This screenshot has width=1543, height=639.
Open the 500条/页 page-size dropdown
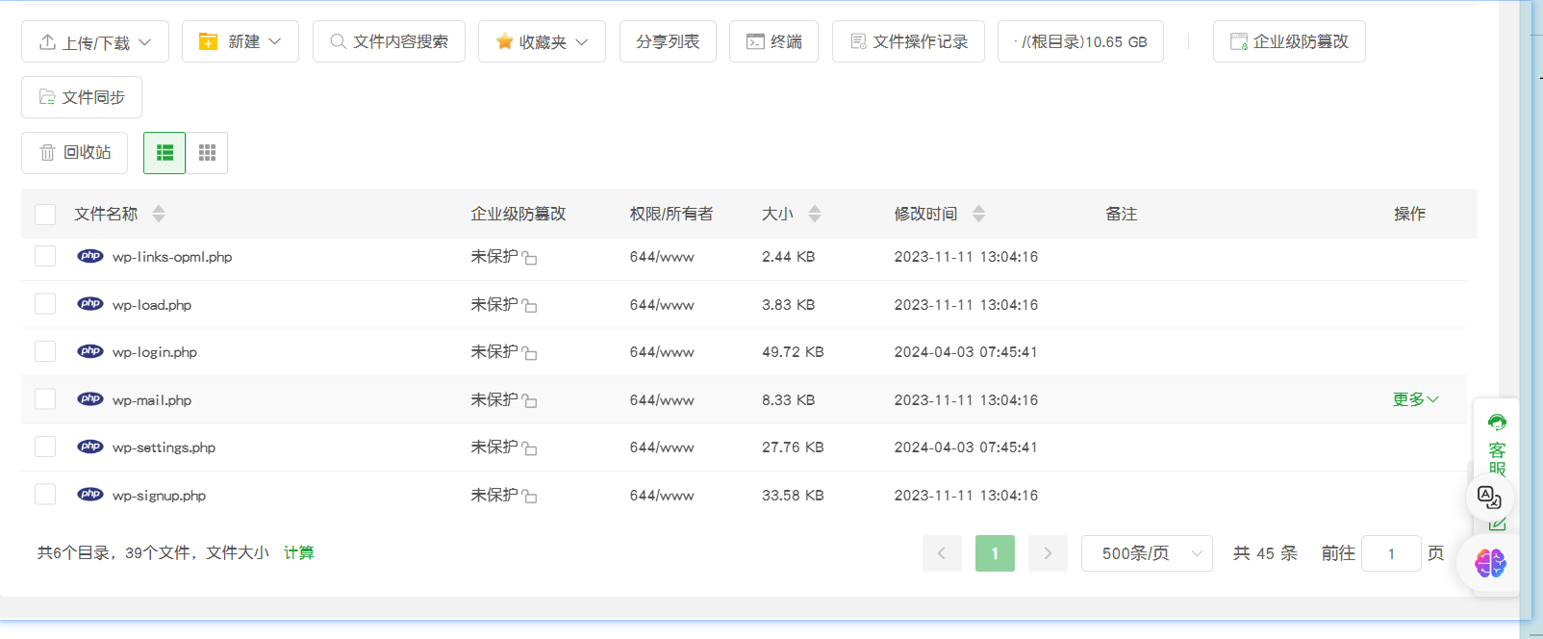(1147, 553)
